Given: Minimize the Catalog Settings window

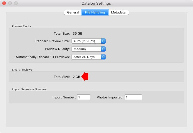Looking at the screenshot, I should [x=10, y=3].
